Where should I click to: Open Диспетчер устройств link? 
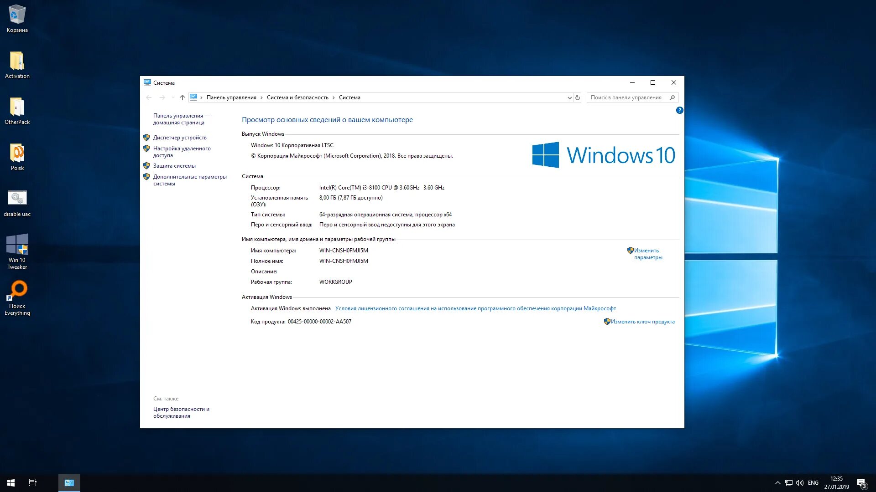point(180,138)
